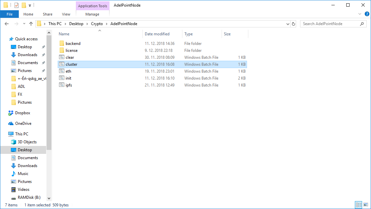Open the ADL folder in Quick access

coord(21,87)
